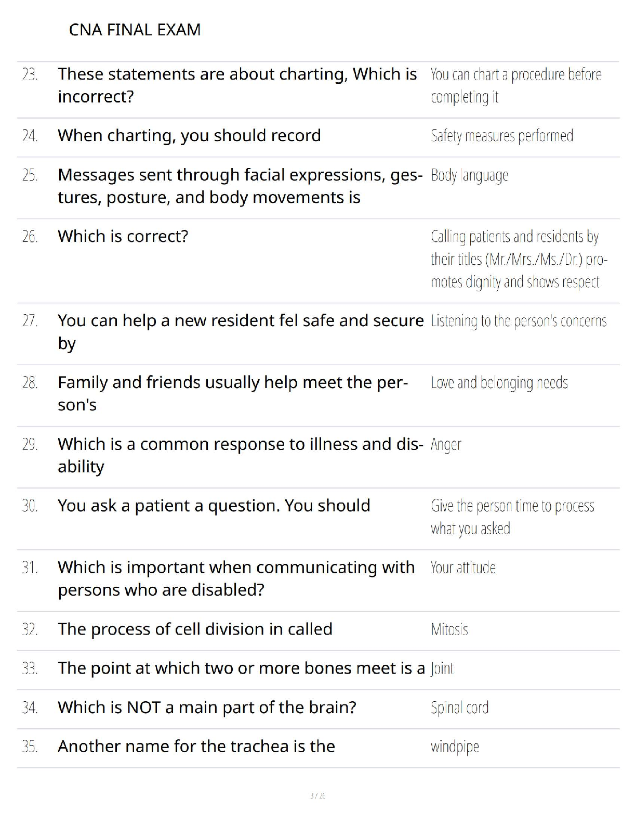636x824 pixels.
Task: Click the 'windpipe' answer text
Action: tap(455, 747)
